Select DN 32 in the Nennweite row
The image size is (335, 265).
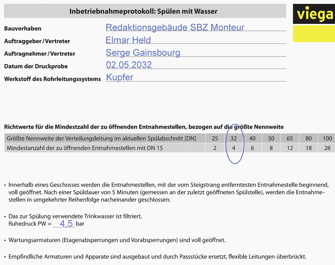click(234, 138)
